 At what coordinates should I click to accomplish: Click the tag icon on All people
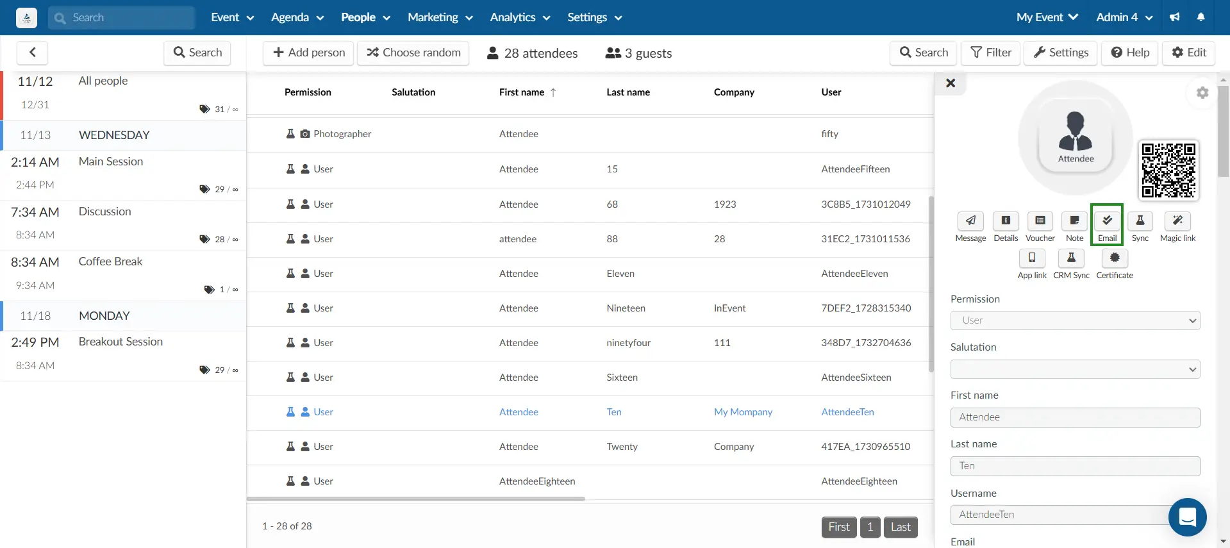[x=204, y=110]
